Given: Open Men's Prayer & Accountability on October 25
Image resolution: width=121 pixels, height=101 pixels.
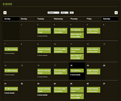Looking at the screenshot, I should click(77, 96).
